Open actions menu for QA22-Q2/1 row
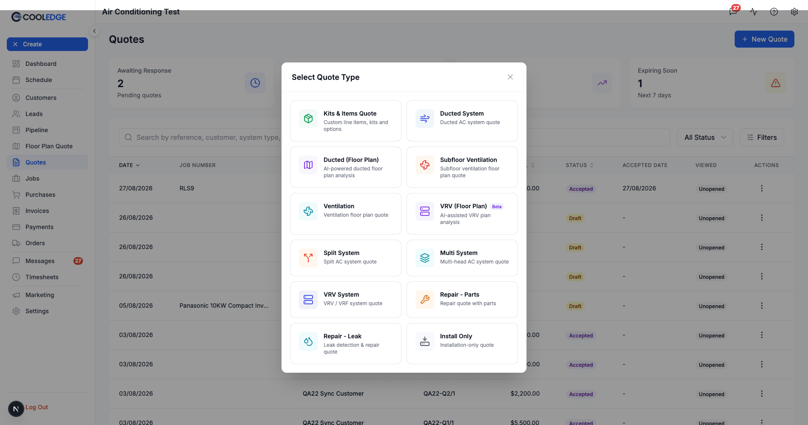 point(762,394)
